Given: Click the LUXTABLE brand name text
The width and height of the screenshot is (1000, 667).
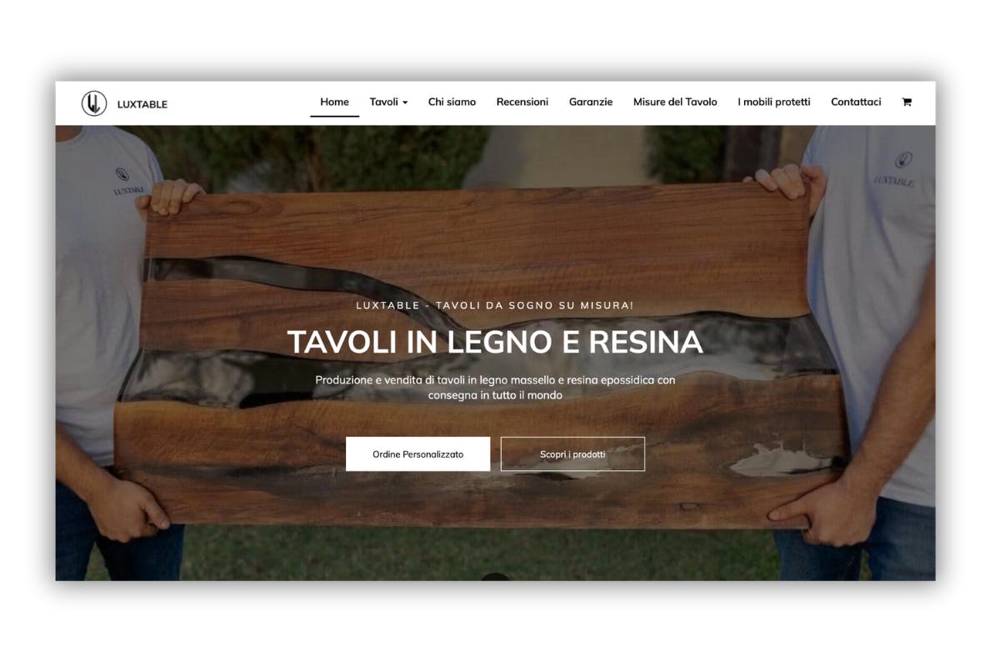Looking at the screenshot, I should point(142,104).
